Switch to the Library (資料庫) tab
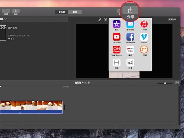Image resolution: width=184 pixels, height=138 pixels. point(62,12)
